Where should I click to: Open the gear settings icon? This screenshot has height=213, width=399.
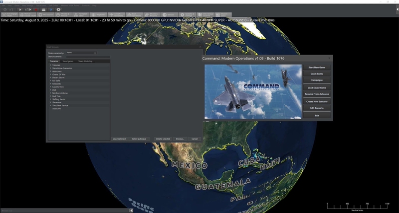[x=58, y=9]
